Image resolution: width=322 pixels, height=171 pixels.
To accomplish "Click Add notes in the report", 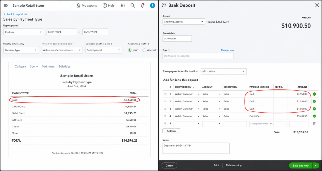I will (x=48, y=66).
